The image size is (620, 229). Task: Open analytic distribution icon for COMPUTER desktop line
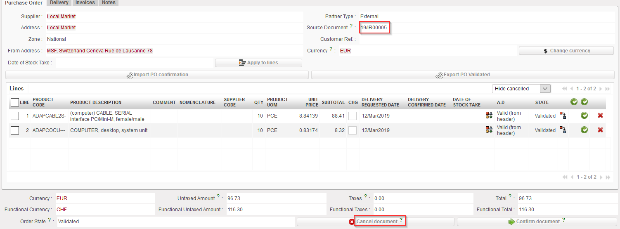tap(489, 130)
